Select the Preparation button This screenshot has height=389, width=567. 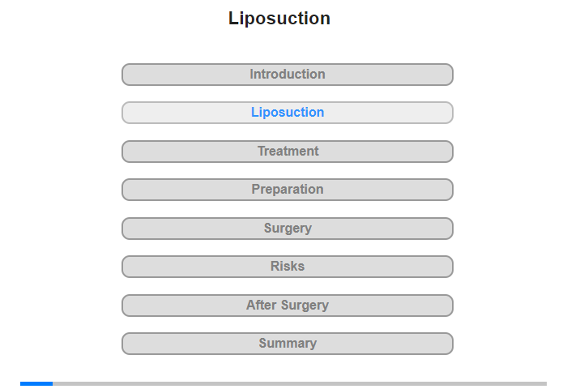(x=287, y=190)
